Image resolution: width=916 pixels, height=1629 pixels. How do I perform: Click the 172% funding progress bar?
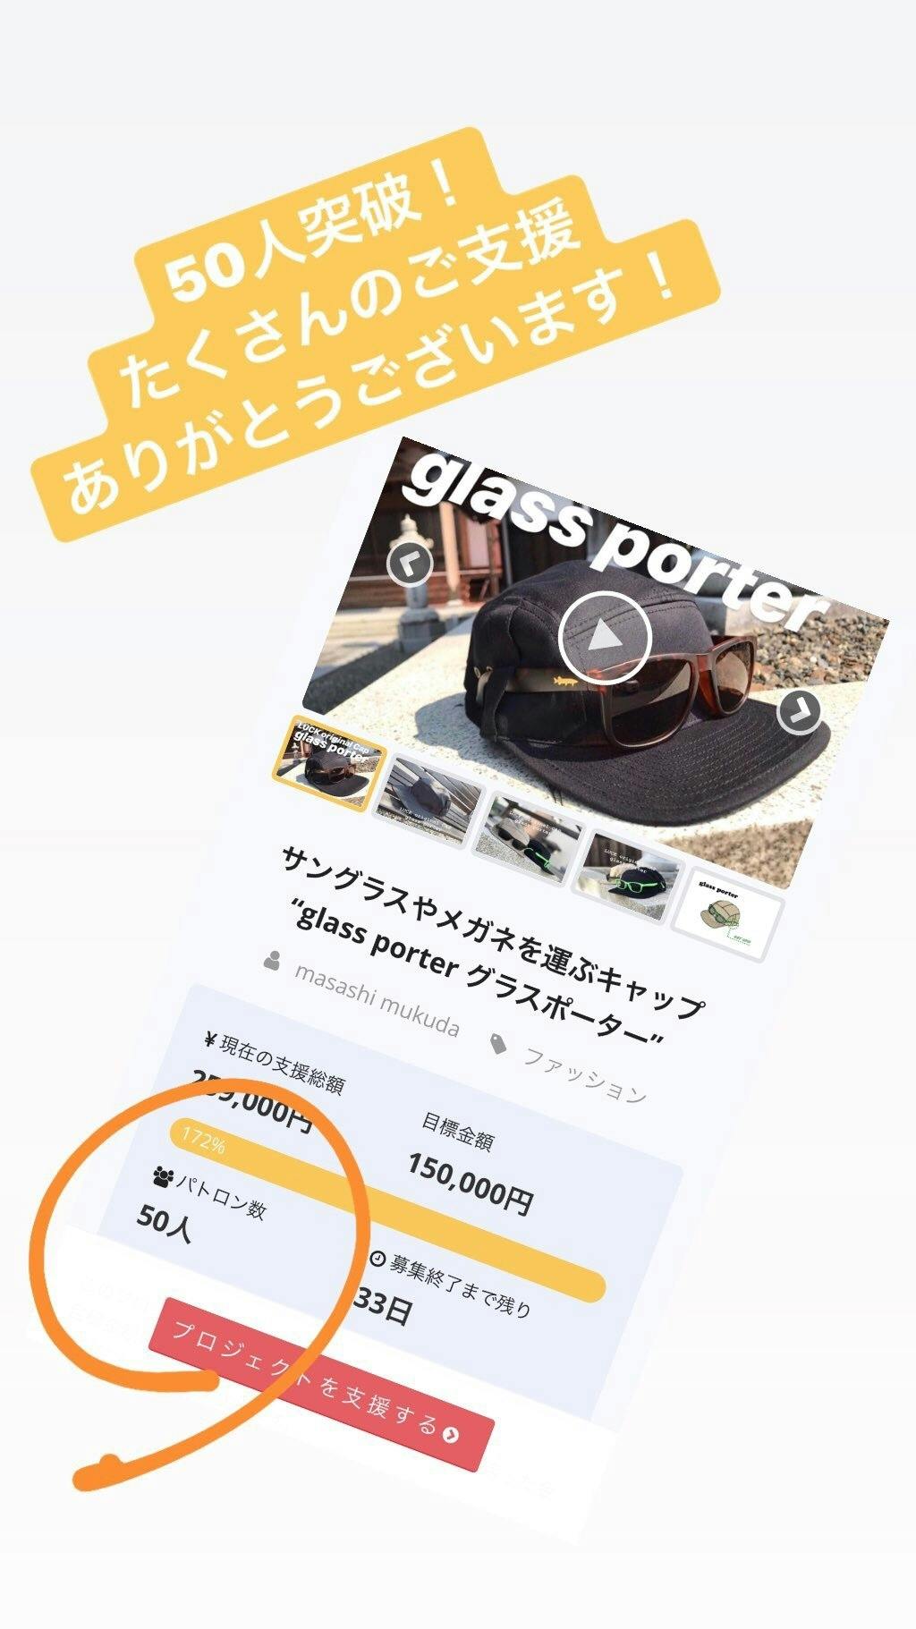point(387,1209)
